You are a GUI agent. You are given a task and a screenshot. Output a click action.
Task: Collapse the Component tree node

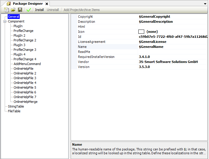5,21
